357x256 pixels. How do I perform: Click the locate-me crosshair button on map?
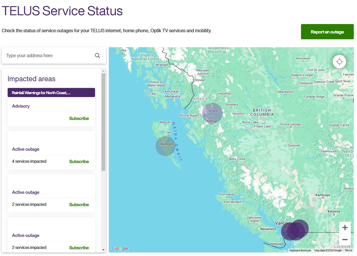point(339,62)
